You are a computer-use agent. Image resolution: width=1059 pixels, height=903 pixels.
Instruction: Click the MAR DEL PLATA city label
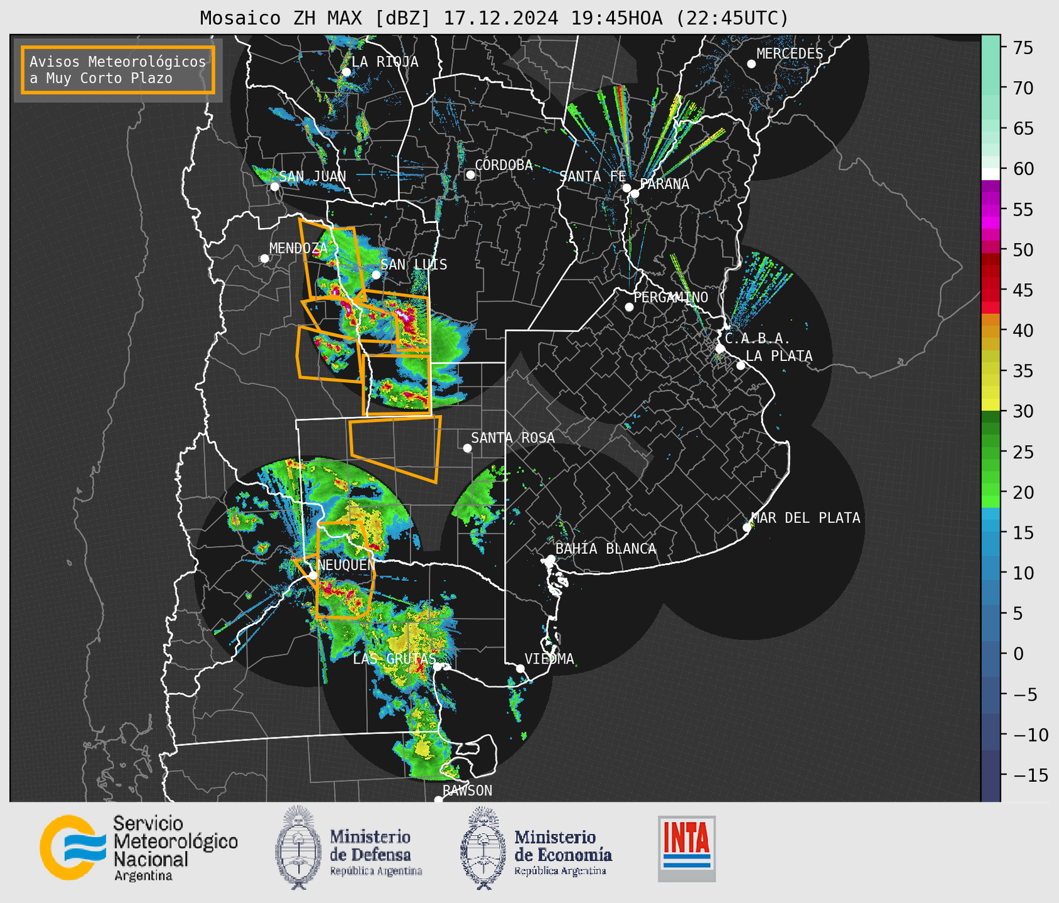pos(805,518)
